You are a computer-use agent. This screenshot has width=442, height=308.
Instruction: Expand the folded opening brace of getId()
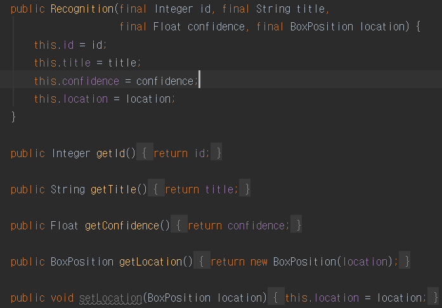pyautogui.click(x=145, y=152)
